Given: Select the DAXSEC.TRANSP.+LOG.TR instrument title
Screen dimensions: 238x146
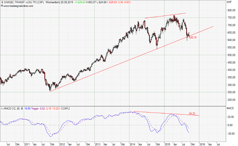Looking at the screenshot, I should [x=19, y=2].
